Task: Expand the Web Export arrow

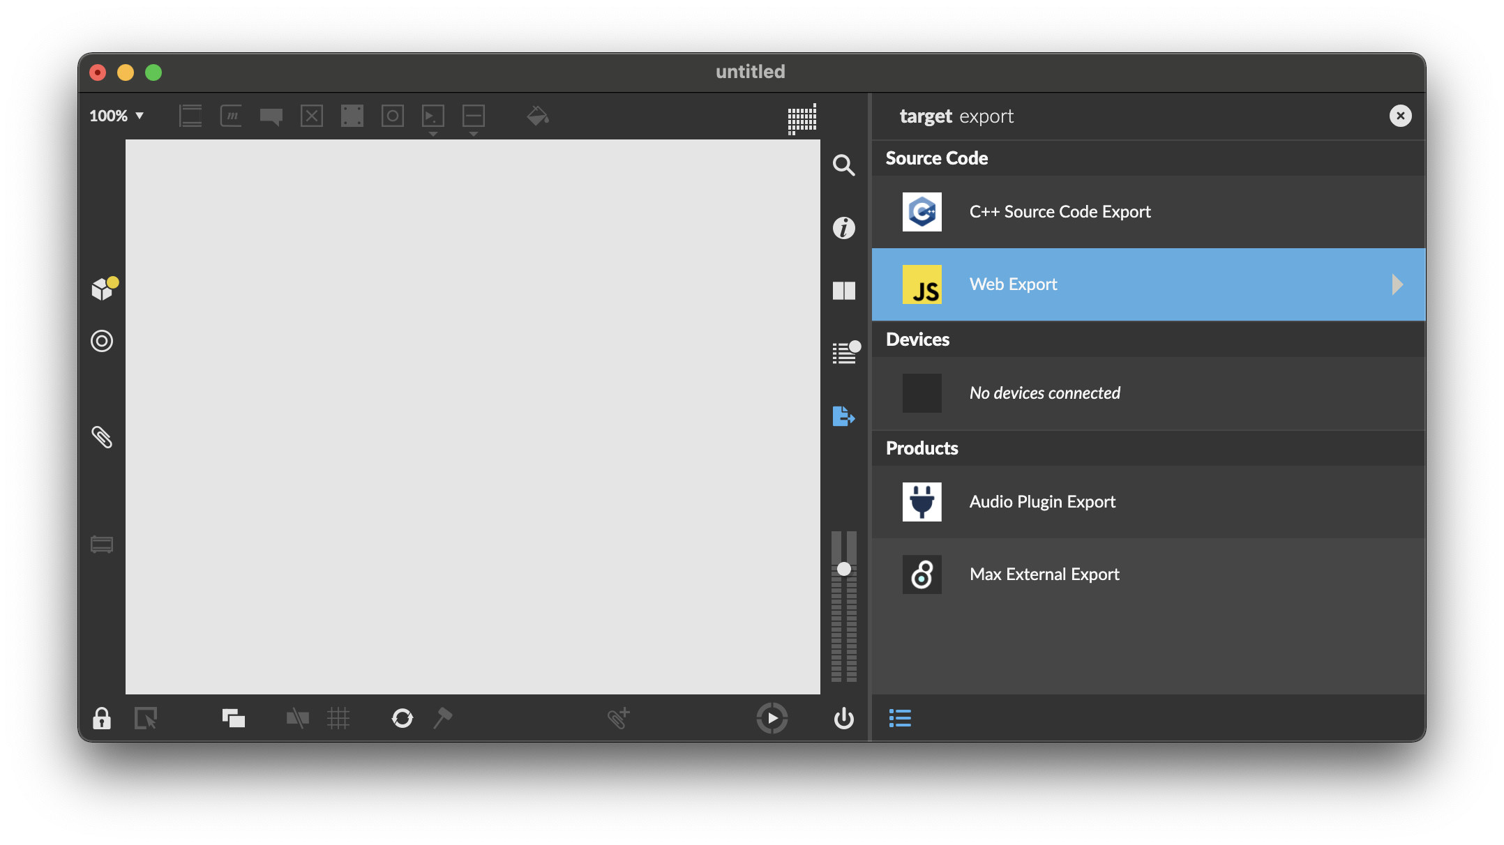Action: pyautogui.click(x=1397, y=284)
